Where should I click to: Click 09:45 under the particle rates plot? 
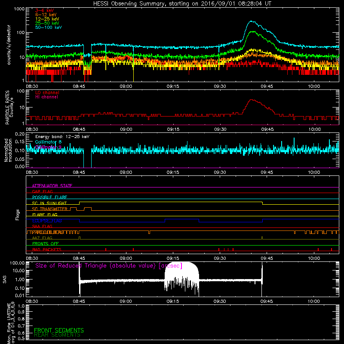[x=267, y=129]
